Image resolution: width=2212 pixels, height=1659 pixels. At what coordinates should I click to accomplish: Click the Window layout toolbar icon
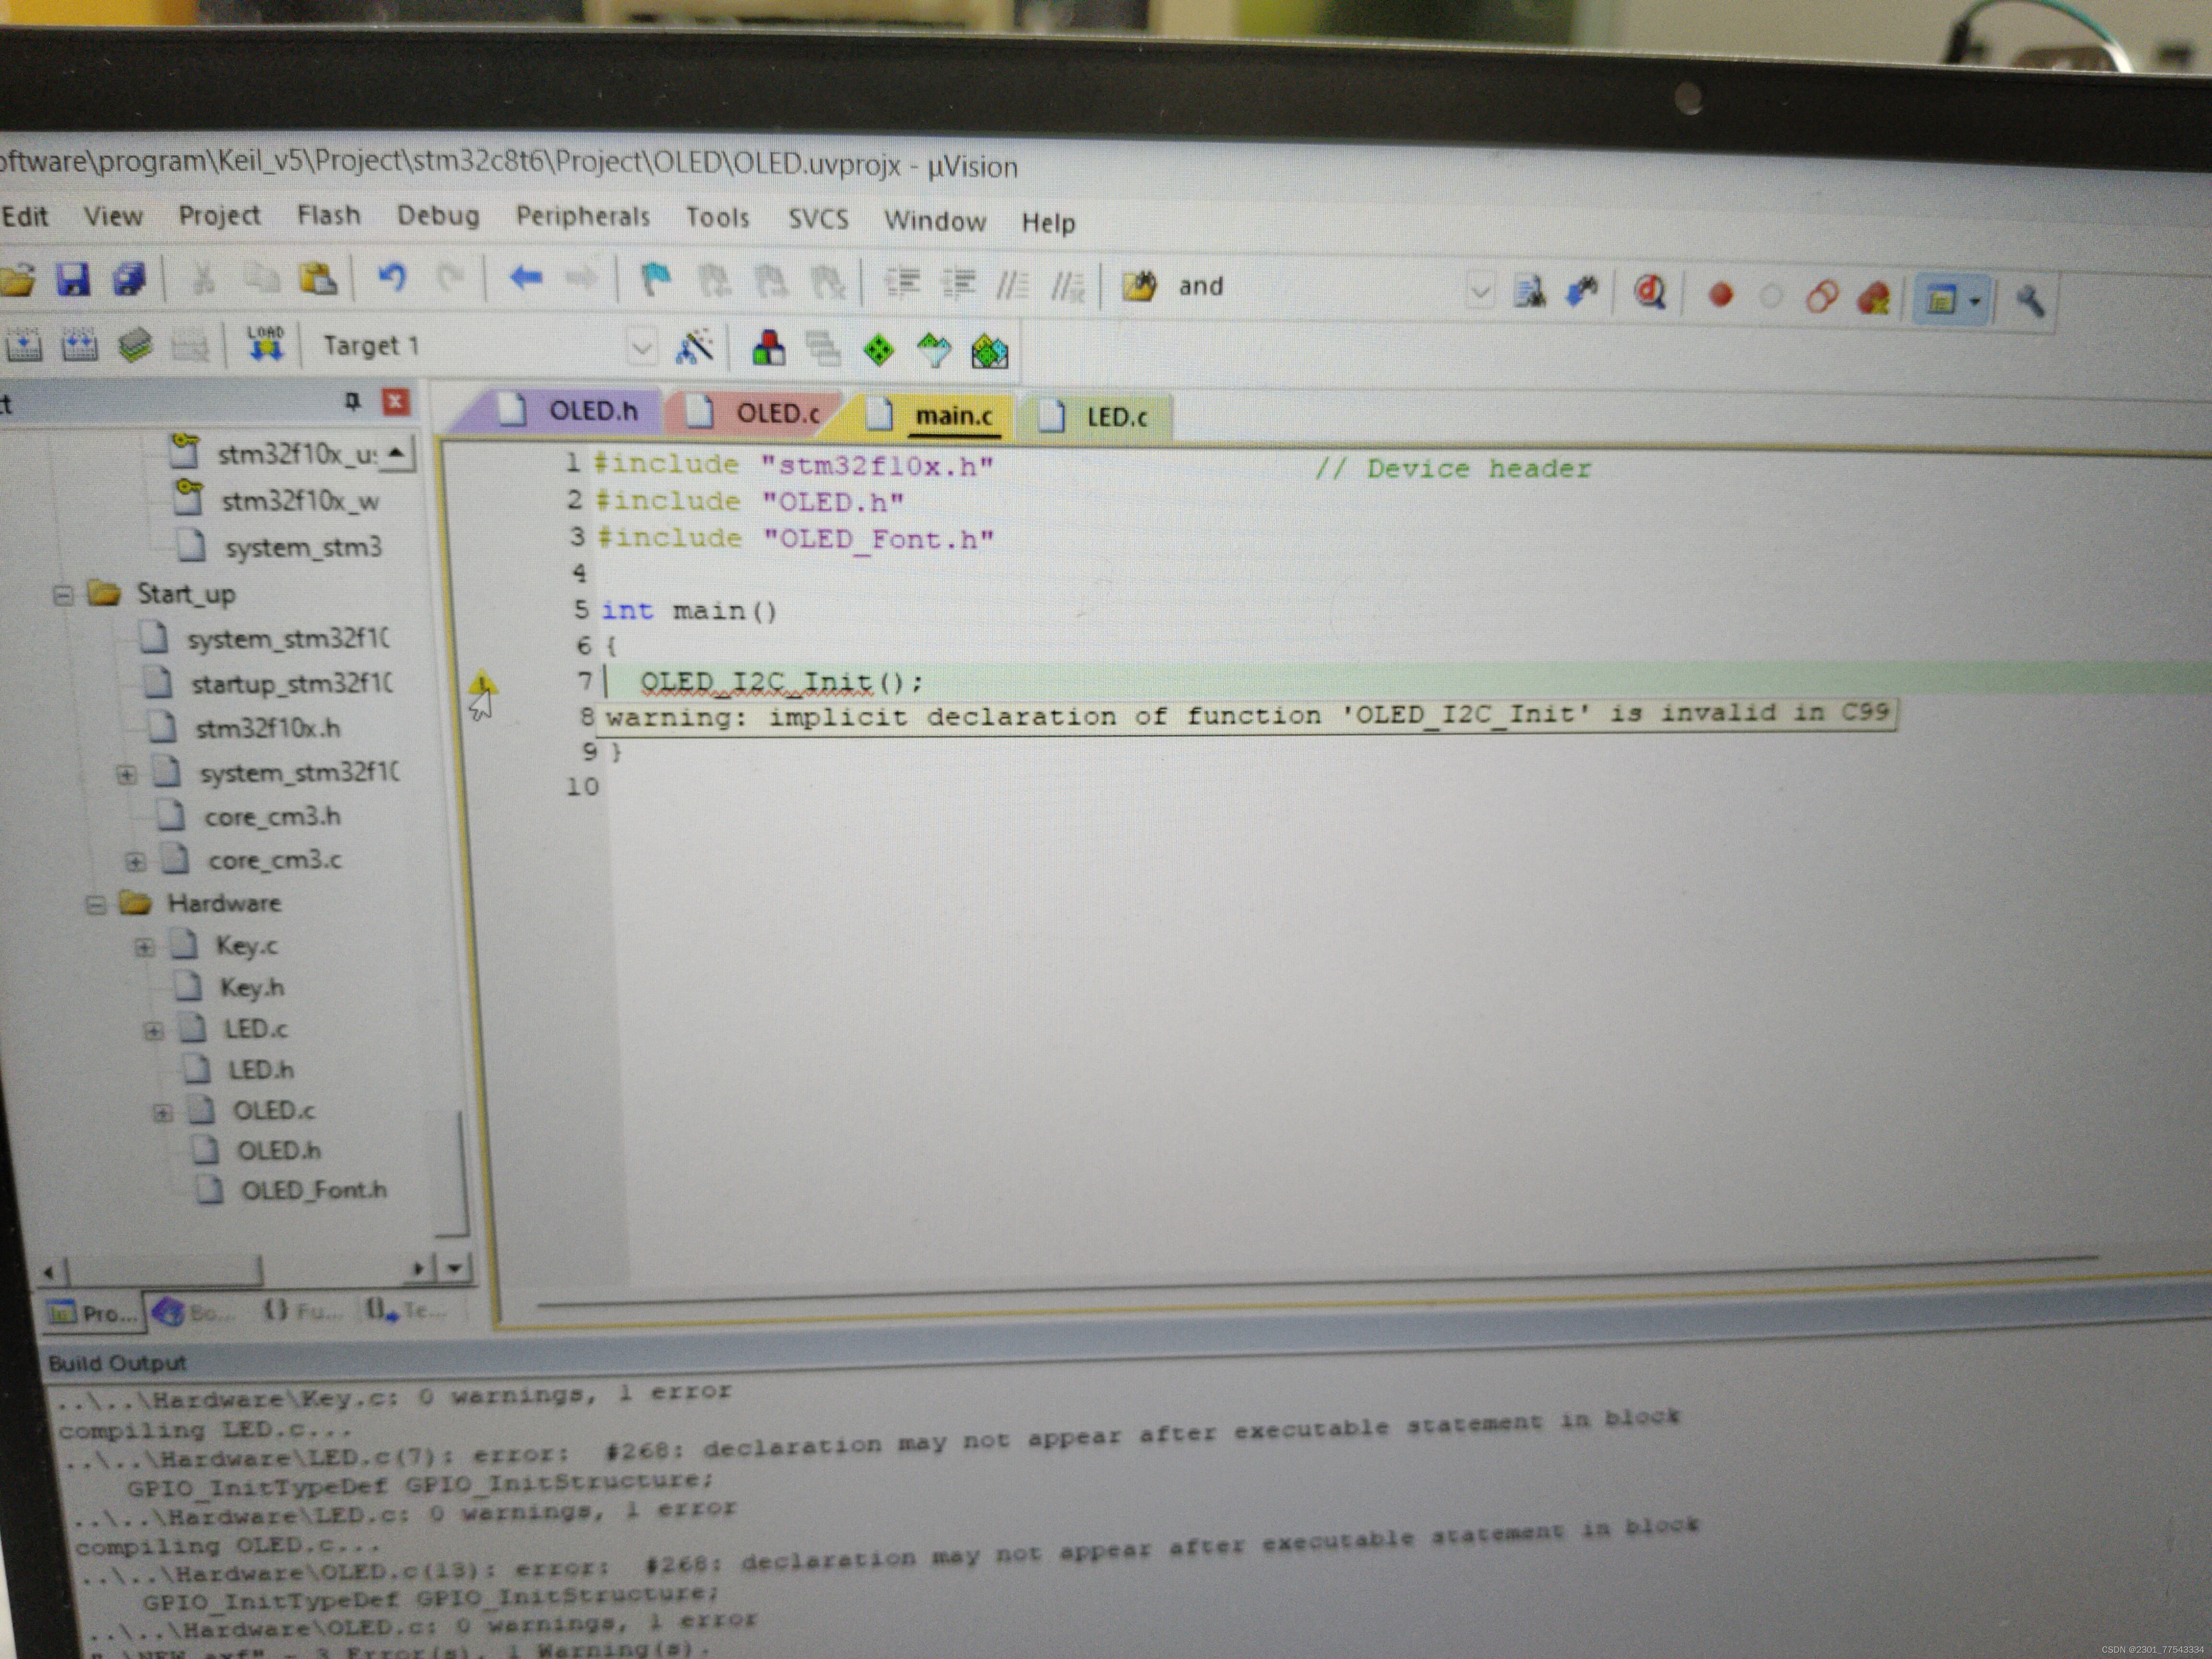pos(1940,300)
